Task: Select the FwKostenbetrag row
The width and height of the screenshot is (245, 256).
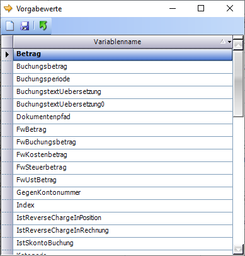Action: pos(123,155)
